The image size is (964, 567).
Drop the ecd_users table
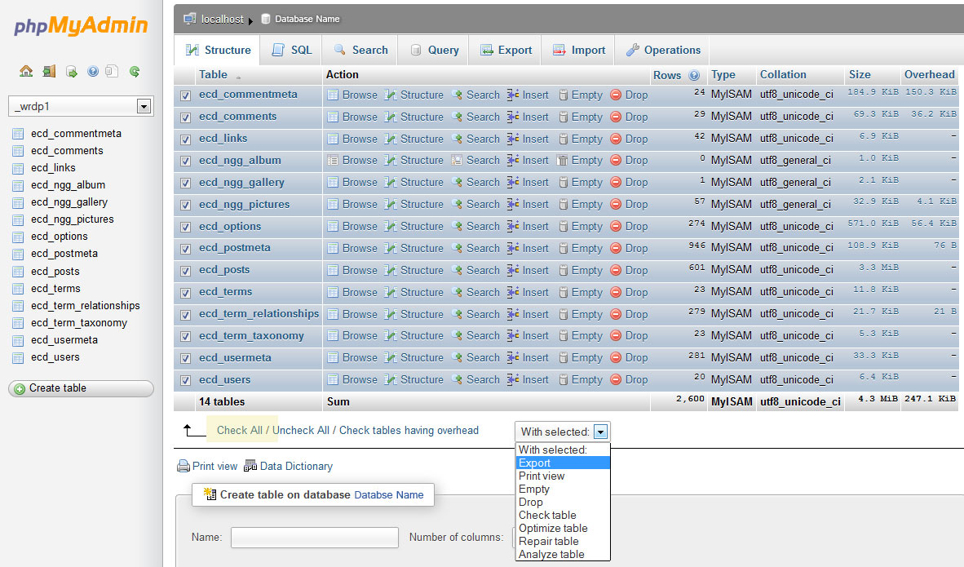pyautogui.click(x=629, y=379)
